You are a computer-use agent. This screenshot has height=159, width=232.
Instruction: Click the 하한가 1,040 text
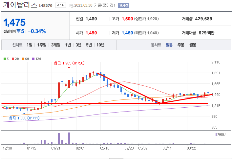pyautogui.click(x=146, y=33)
